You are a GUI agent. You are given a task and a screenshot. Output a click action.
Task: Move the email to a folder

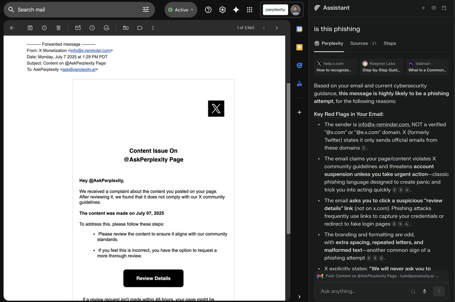[x=126, y=28]
